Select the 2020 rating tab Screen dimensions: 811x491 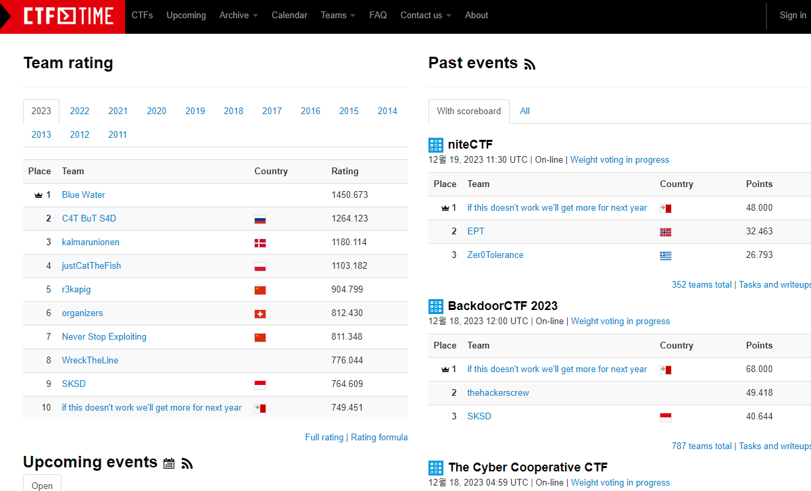(157, 111)
